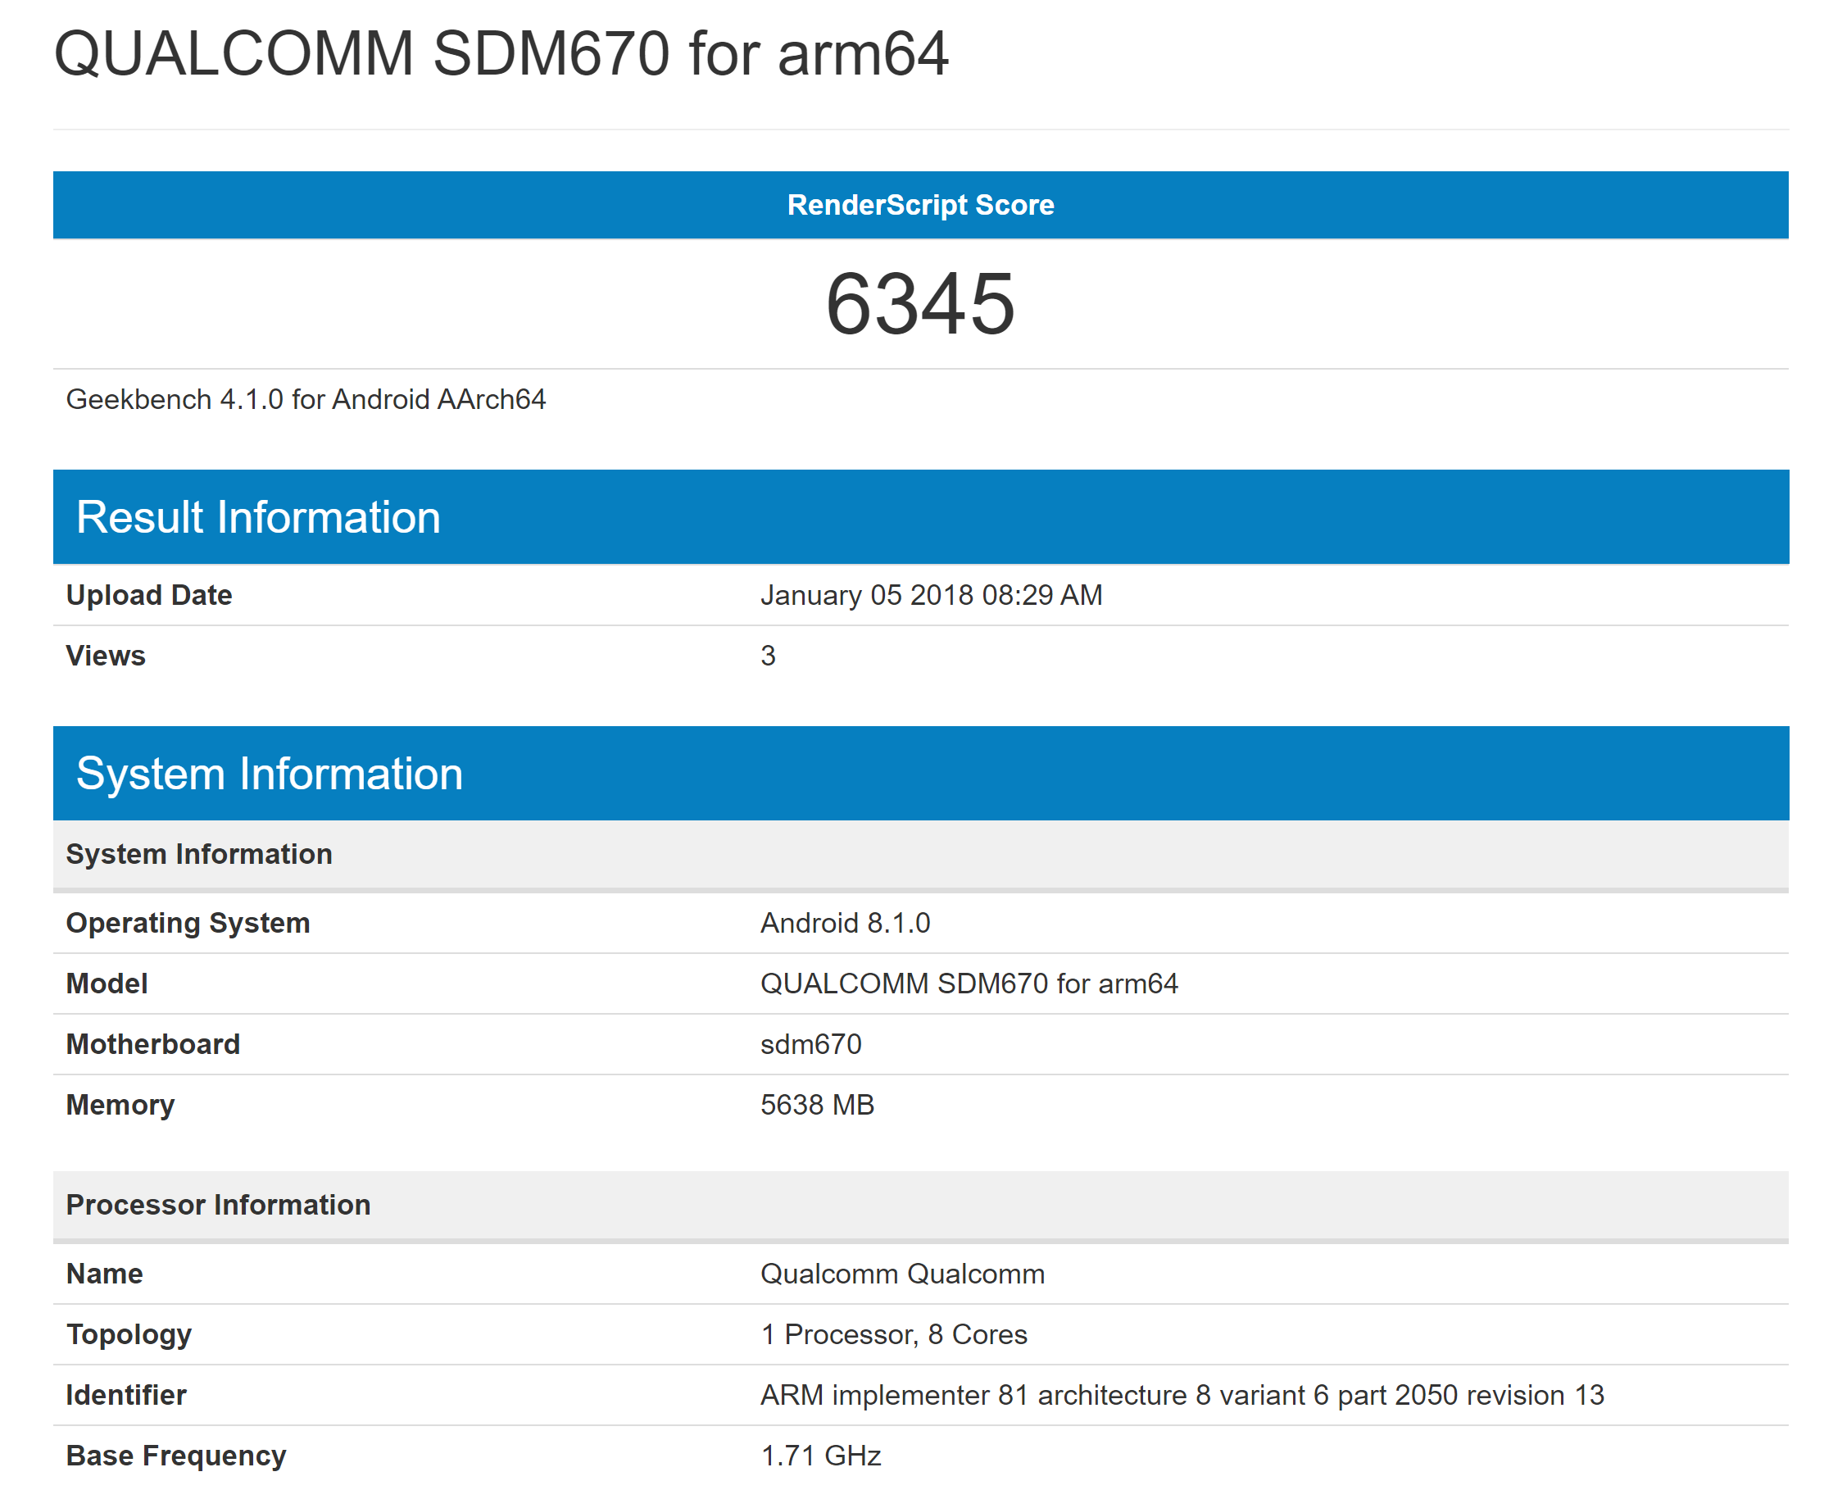
Task: Click the Motherboard label
Action: [152, 1044]
